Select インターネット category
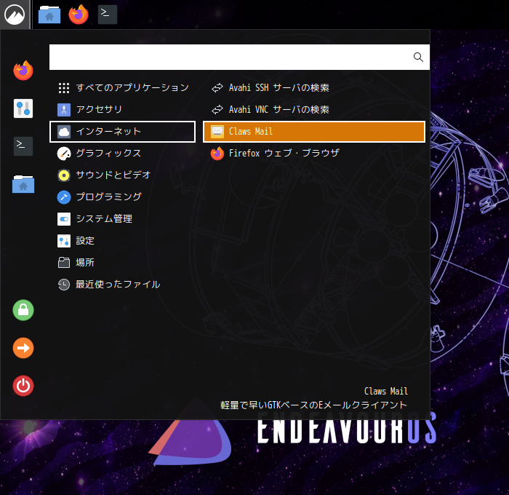This screenshot has width=509, height=495. pos(122,132)
